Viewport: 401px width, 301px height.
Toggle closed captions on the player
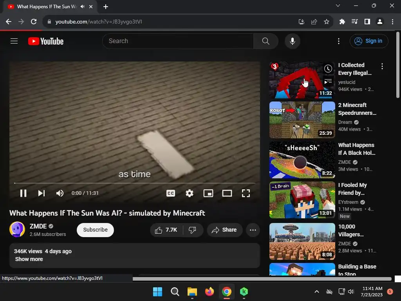click(171, 193)
